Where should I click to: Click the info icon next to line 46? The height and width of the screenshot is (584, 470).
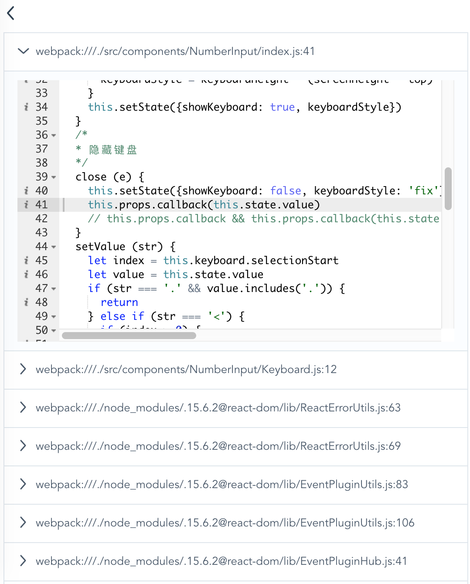coord(26,274)
